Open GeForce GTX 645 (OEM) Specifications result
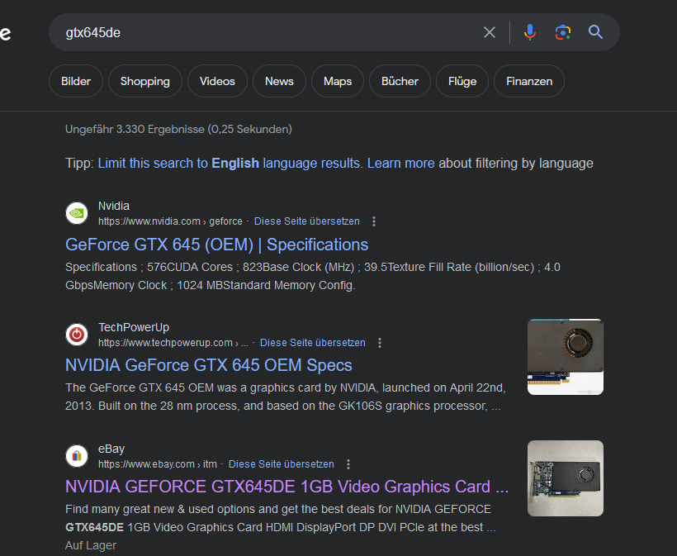The height and width of the screenshot is (556, 677). pyautogui.click(x=217, y=245)
